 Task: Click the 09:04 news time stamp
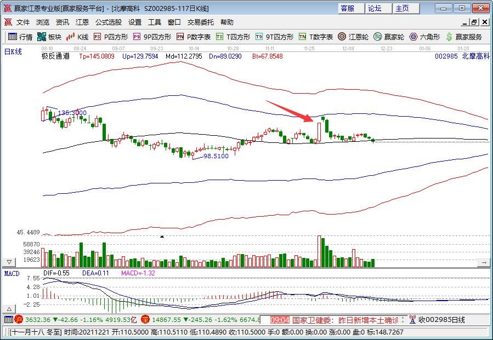click(280, 320)
